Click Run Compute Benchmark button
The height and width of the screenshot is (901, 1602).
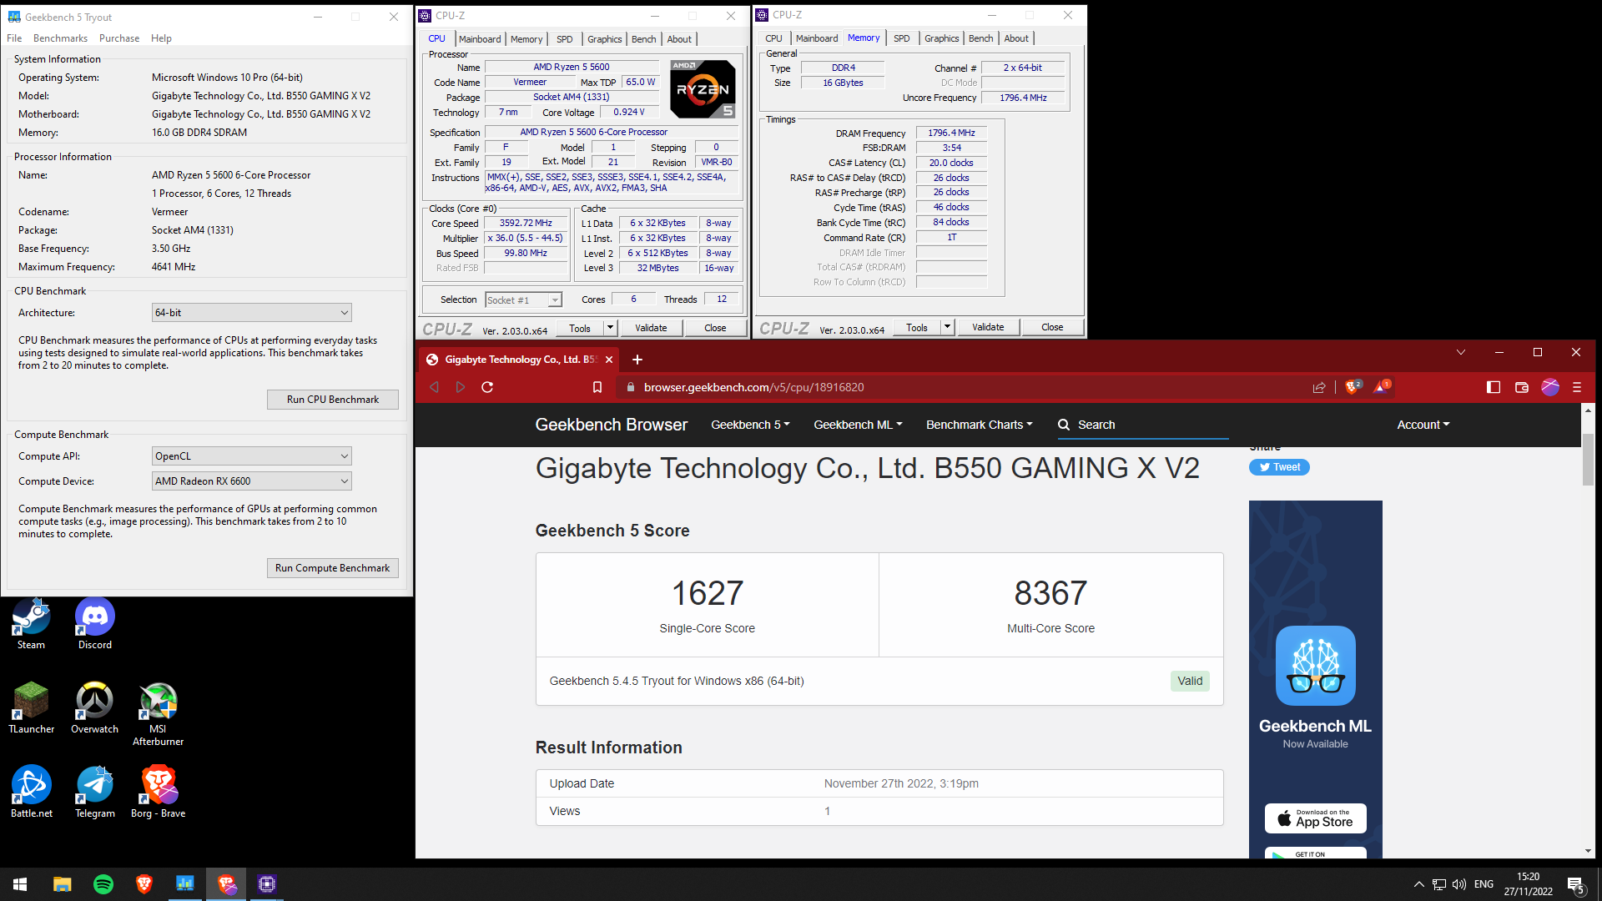click(333, 568)
